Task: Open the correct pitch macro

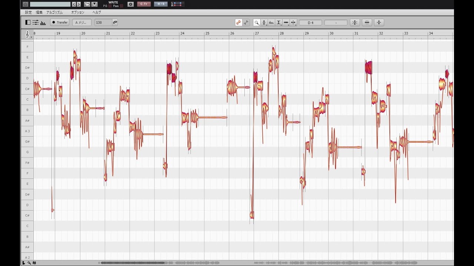Action: click(355, 23)
